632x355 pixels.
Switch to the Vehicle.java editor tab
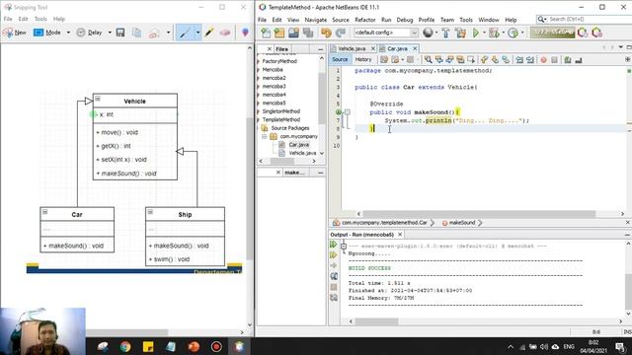(352, 48)
